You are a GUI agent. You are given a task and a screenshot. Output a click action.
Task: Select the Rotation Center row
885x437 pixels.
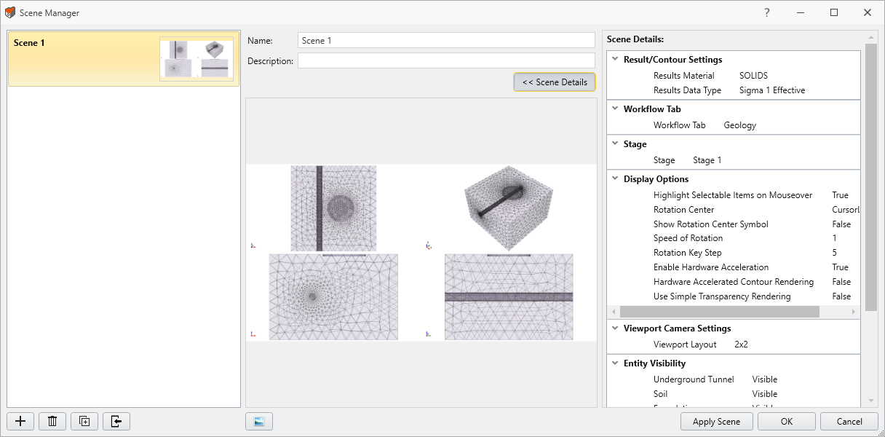[734, 210]
